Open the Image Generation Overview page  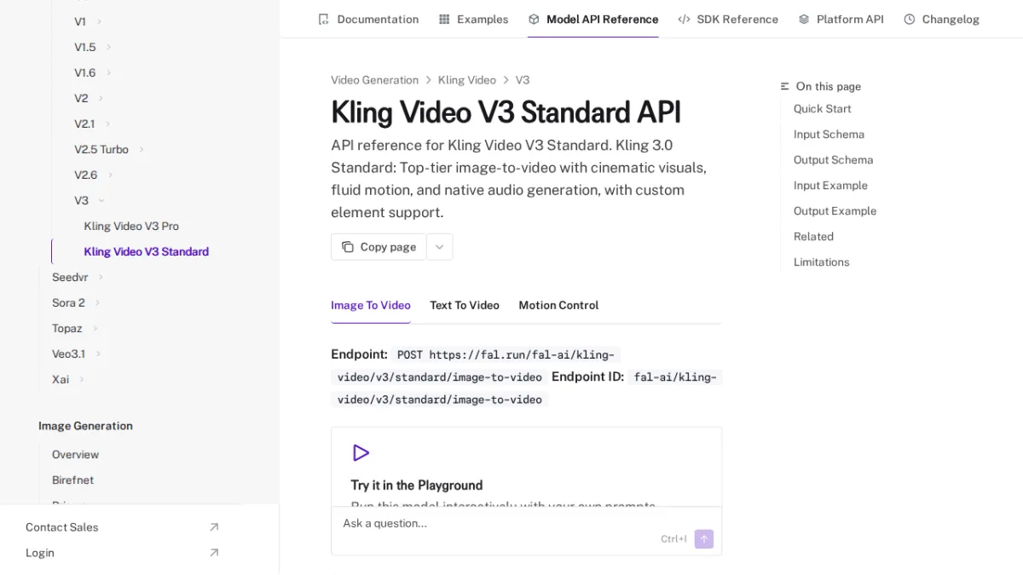tap(75, 454)
